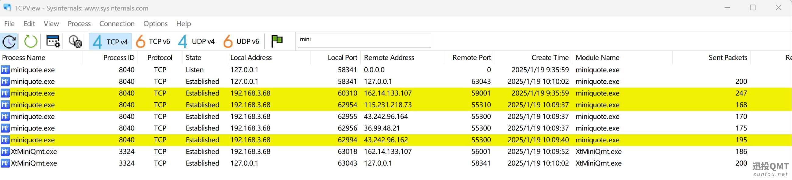Select remote address 0.0.0.0
The width and height of the screenshot is (792, 180).
[374, 70]
